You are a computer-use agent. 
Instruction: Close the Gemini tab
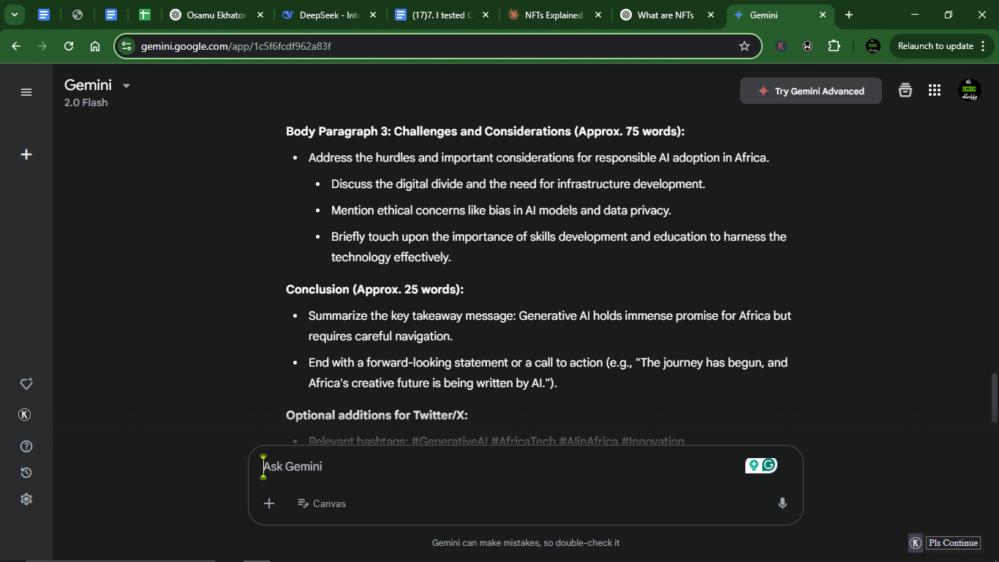pos(823,15)
